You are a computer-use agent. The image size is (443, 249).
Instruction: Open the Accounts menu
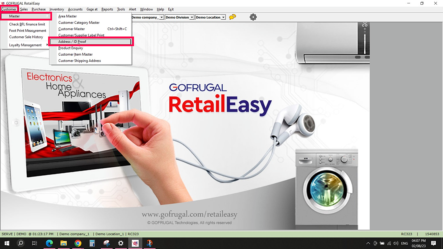(x=75, y=9)
